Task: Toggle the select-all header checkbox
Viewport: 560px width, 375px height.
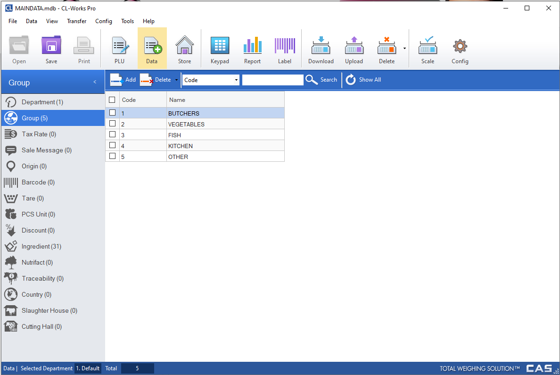Action: coord(112,100)
